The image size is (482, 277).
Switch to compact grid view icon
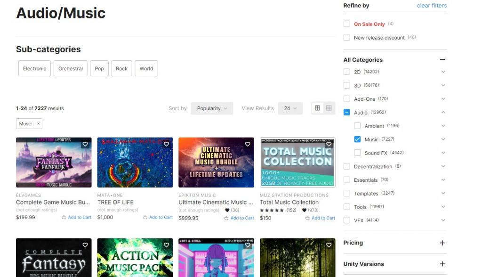click(x=329, y=108)
